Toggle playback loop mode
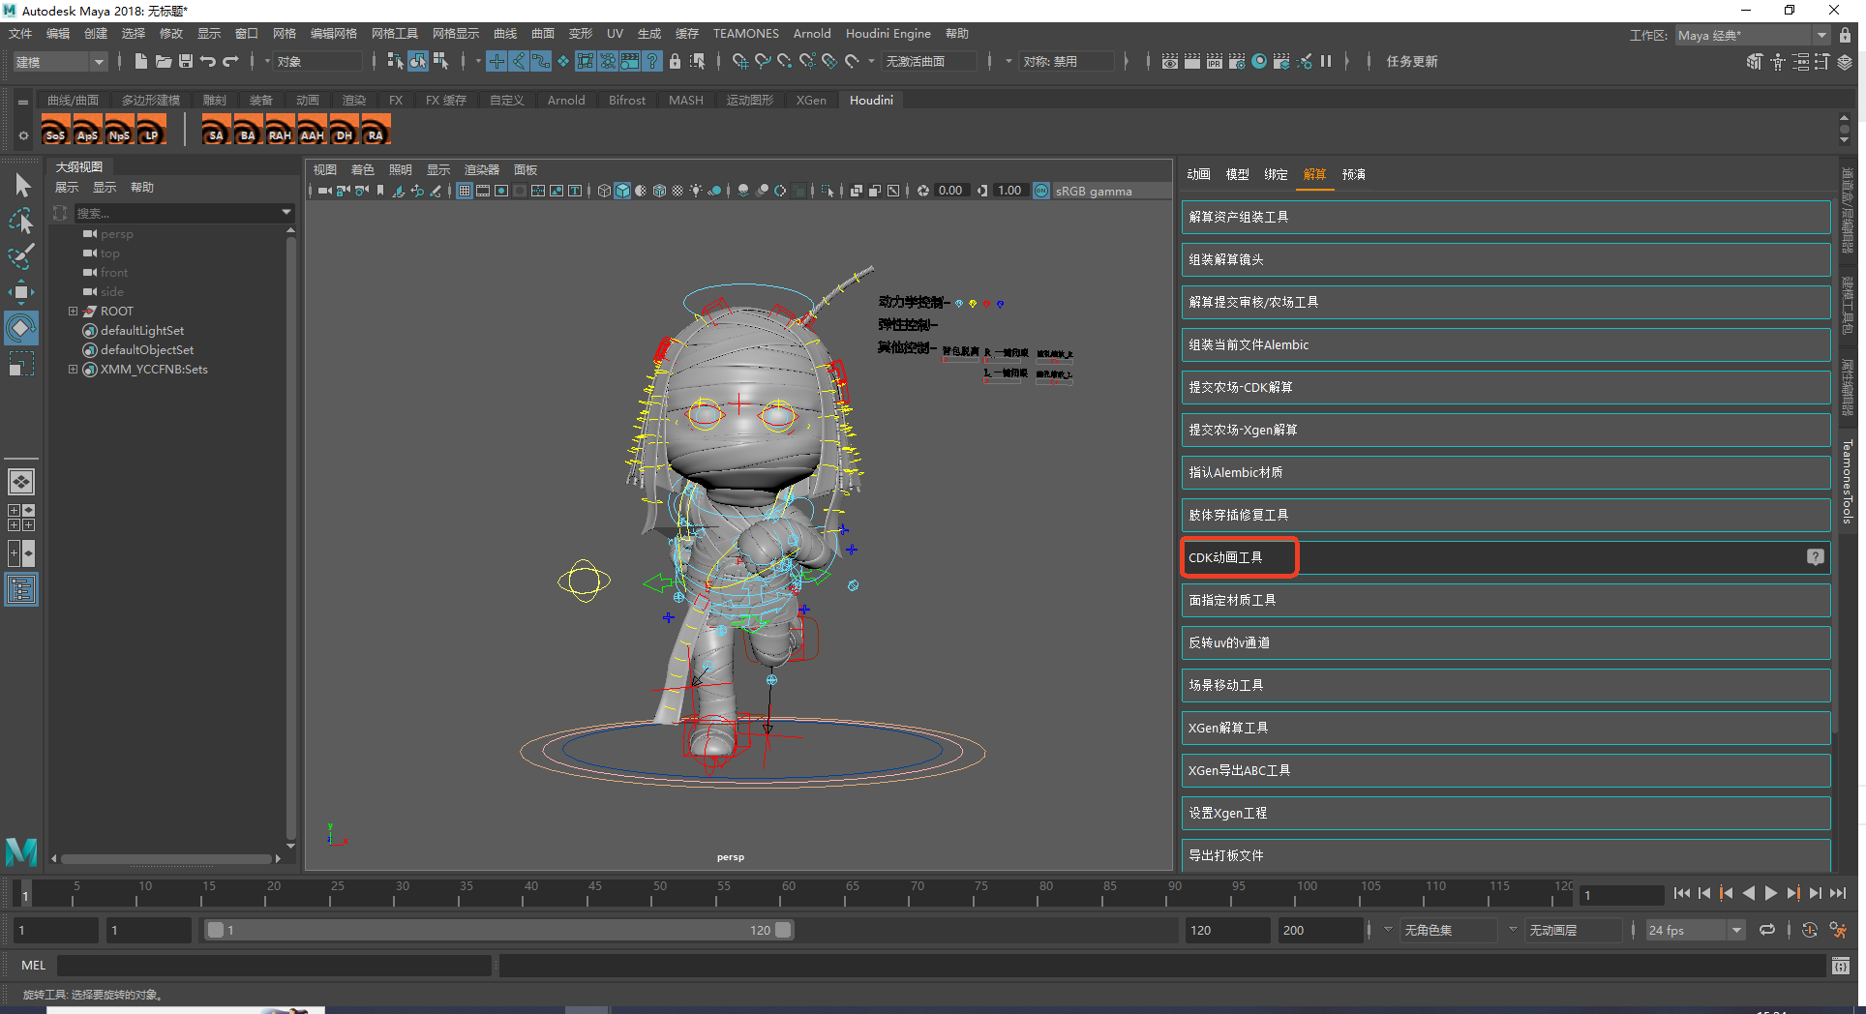This screenshot has width=1866, height=1014. coord(1767,930)
